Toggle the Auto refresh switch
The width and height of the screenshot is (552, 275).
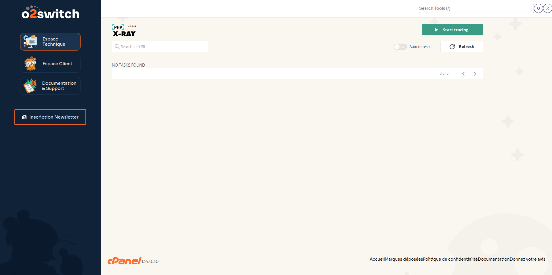point(400,47)
